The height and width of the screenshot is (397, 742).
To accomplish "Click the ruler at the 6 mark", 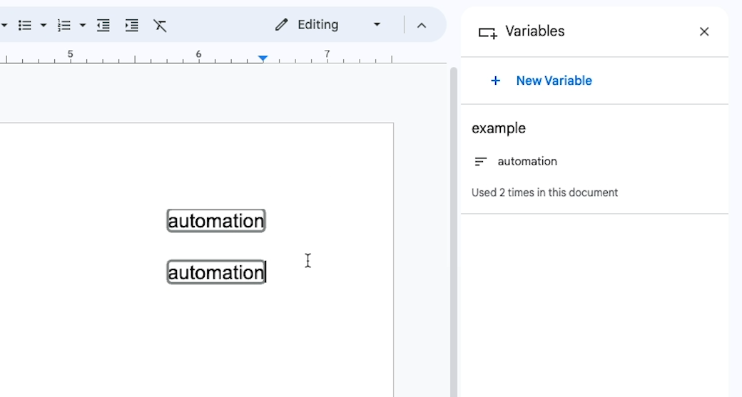I will pyautogui.click(x=199, y=55).
